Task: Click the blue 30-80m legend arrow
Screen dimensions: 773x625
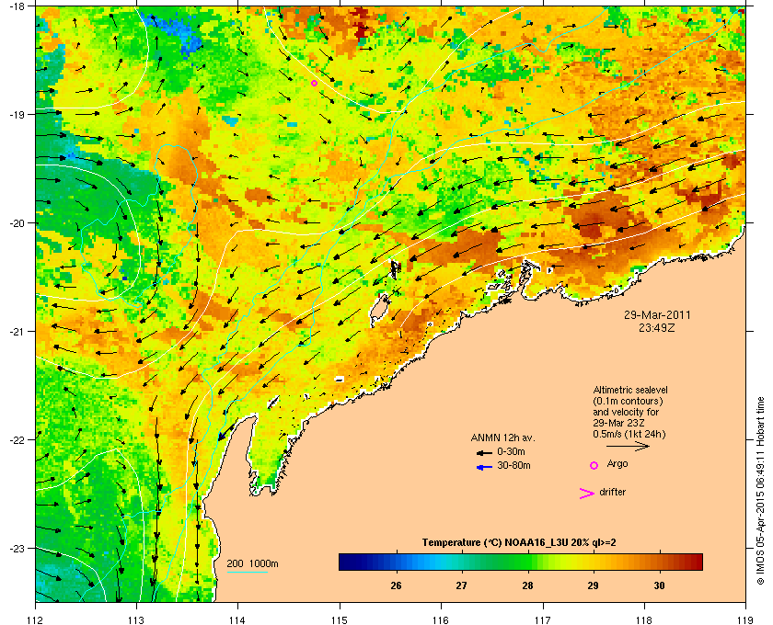Action: 484,467
